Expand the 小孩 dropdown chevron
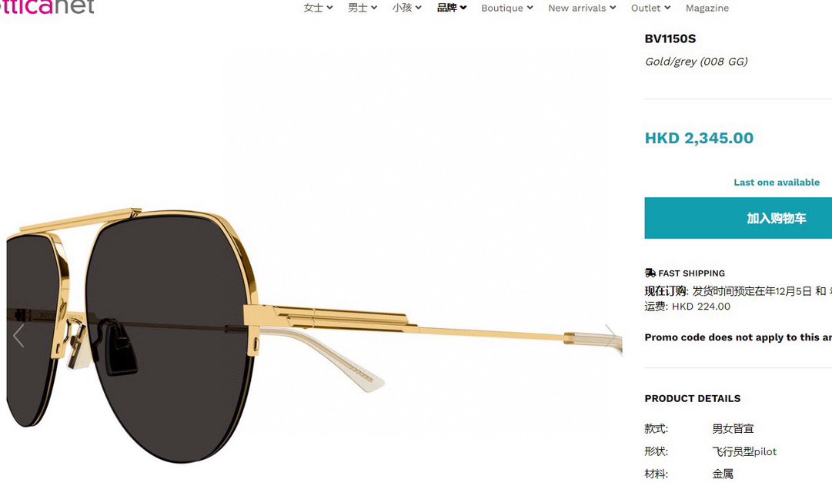This screenshot has height=486, width=832. [419, 8]
